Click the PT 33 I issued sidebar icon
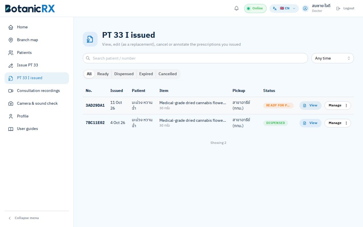363x227 pixels. click(x=11, y=78)
